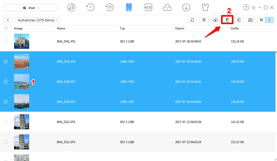Screen dimensions: 277x161
Task: Toggle the select-all header checkbox
Action: point(6,28)
